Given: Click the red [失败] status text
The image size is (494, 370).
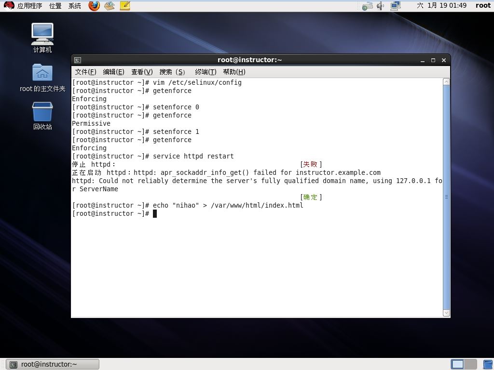Looking at the screenshot, I should pos(311,164).
